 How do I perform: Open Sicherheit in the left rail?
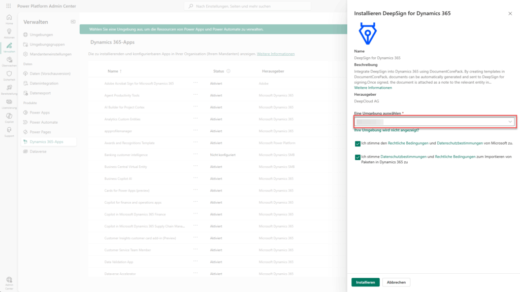[9, 76]
